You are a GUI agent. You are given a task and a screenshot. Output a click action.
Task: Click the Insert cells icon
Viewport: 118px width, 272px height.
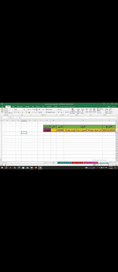click(87, 110)
